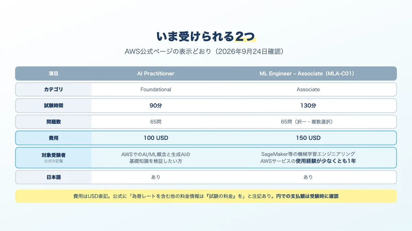
Task: Click the 項目 column header
Action: coord(54,74)
